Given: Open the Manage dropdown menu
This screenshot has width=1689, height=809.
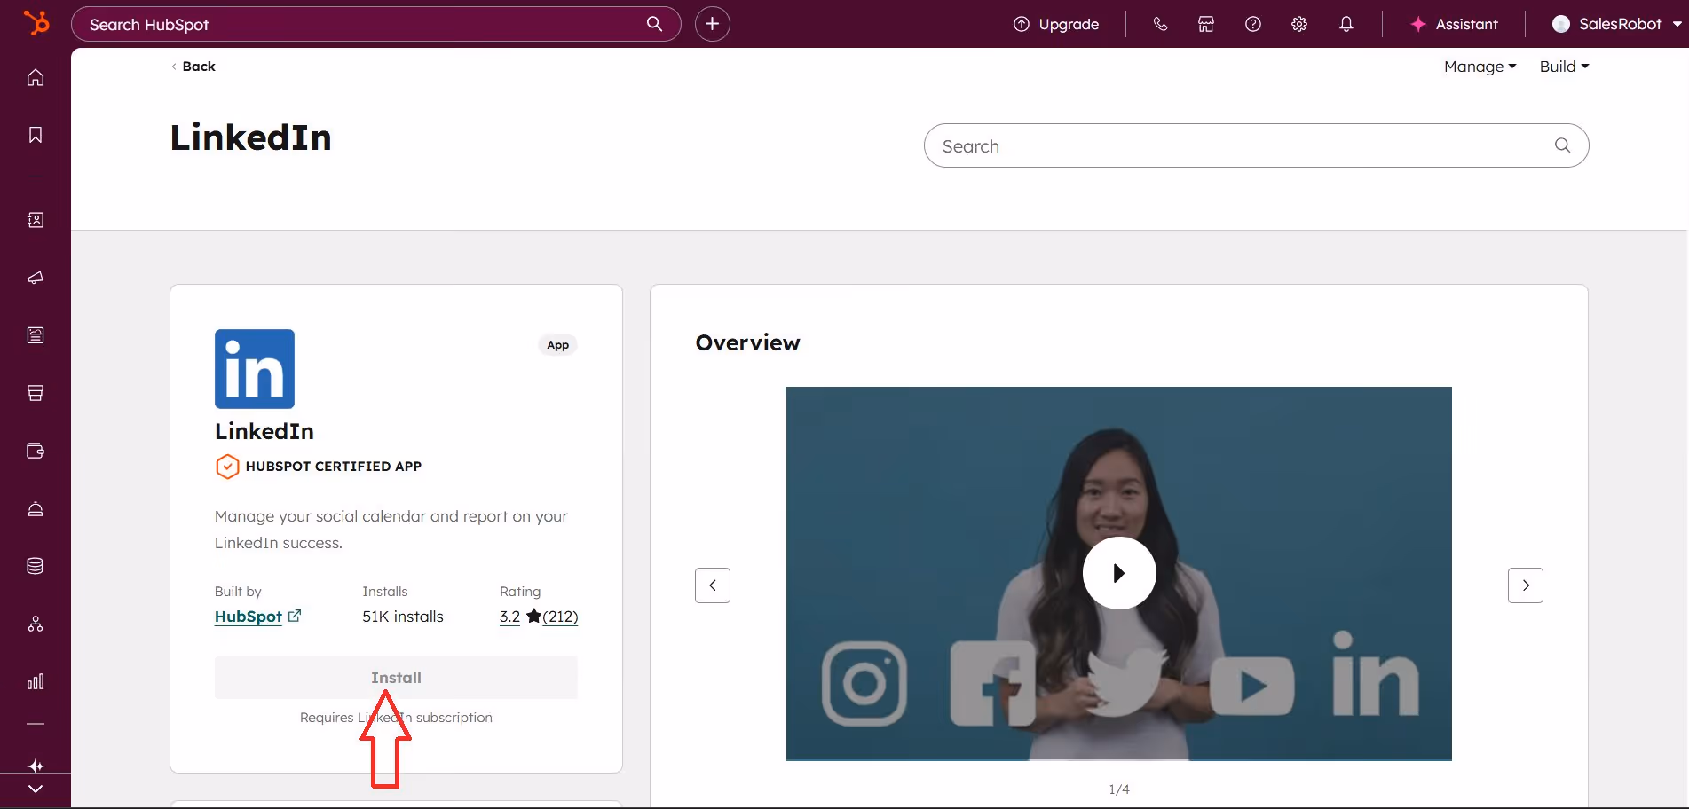Looking at the screenshot, I should (1480, 67).
